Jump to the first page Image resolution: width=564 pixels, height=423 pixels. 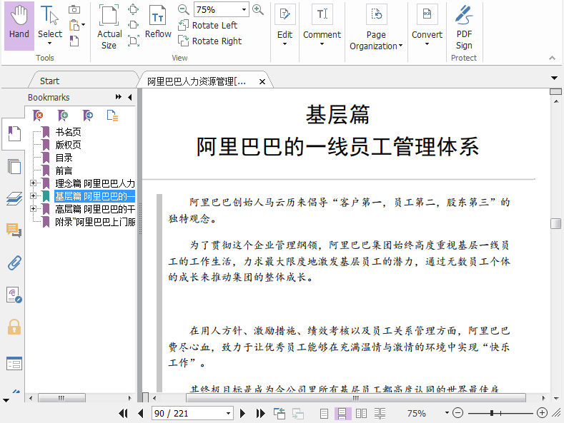(x=123, y=413)
